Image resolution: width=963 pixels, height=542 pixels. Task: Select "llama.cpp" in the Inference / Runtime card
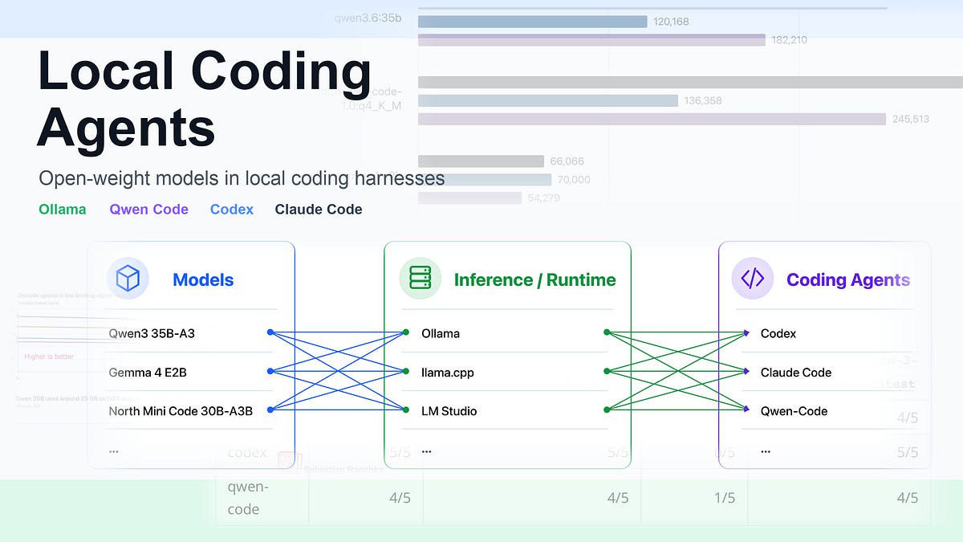click(448, 373)
